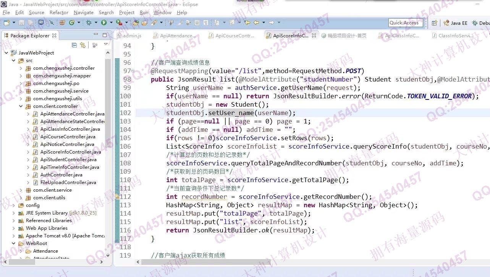Click the Run Last Tool icon
Screen dimensions: 490x277
point(119,22)
